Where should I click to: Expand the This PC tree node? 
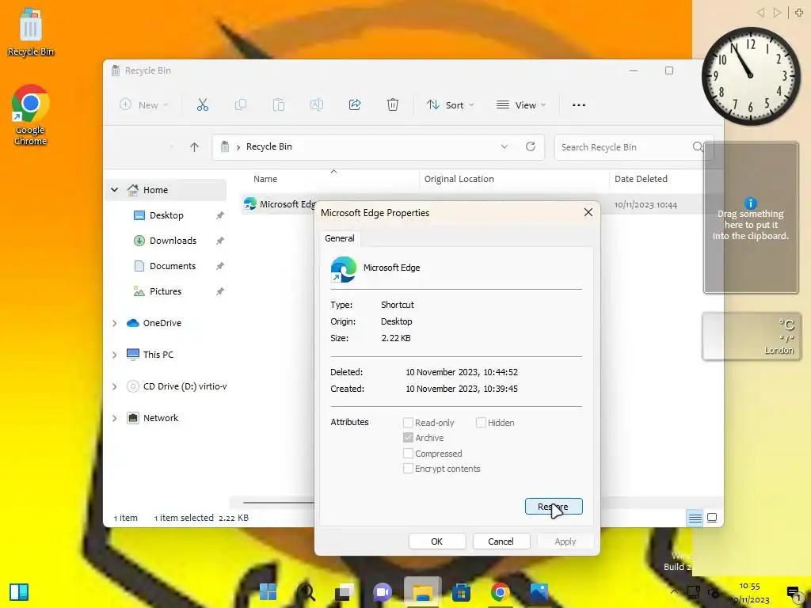(x=114, y=355)
